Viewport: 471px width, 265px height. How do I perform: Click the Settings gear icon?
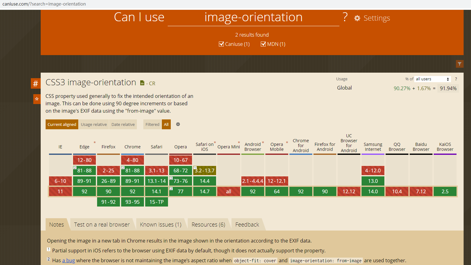click(357, 18)
